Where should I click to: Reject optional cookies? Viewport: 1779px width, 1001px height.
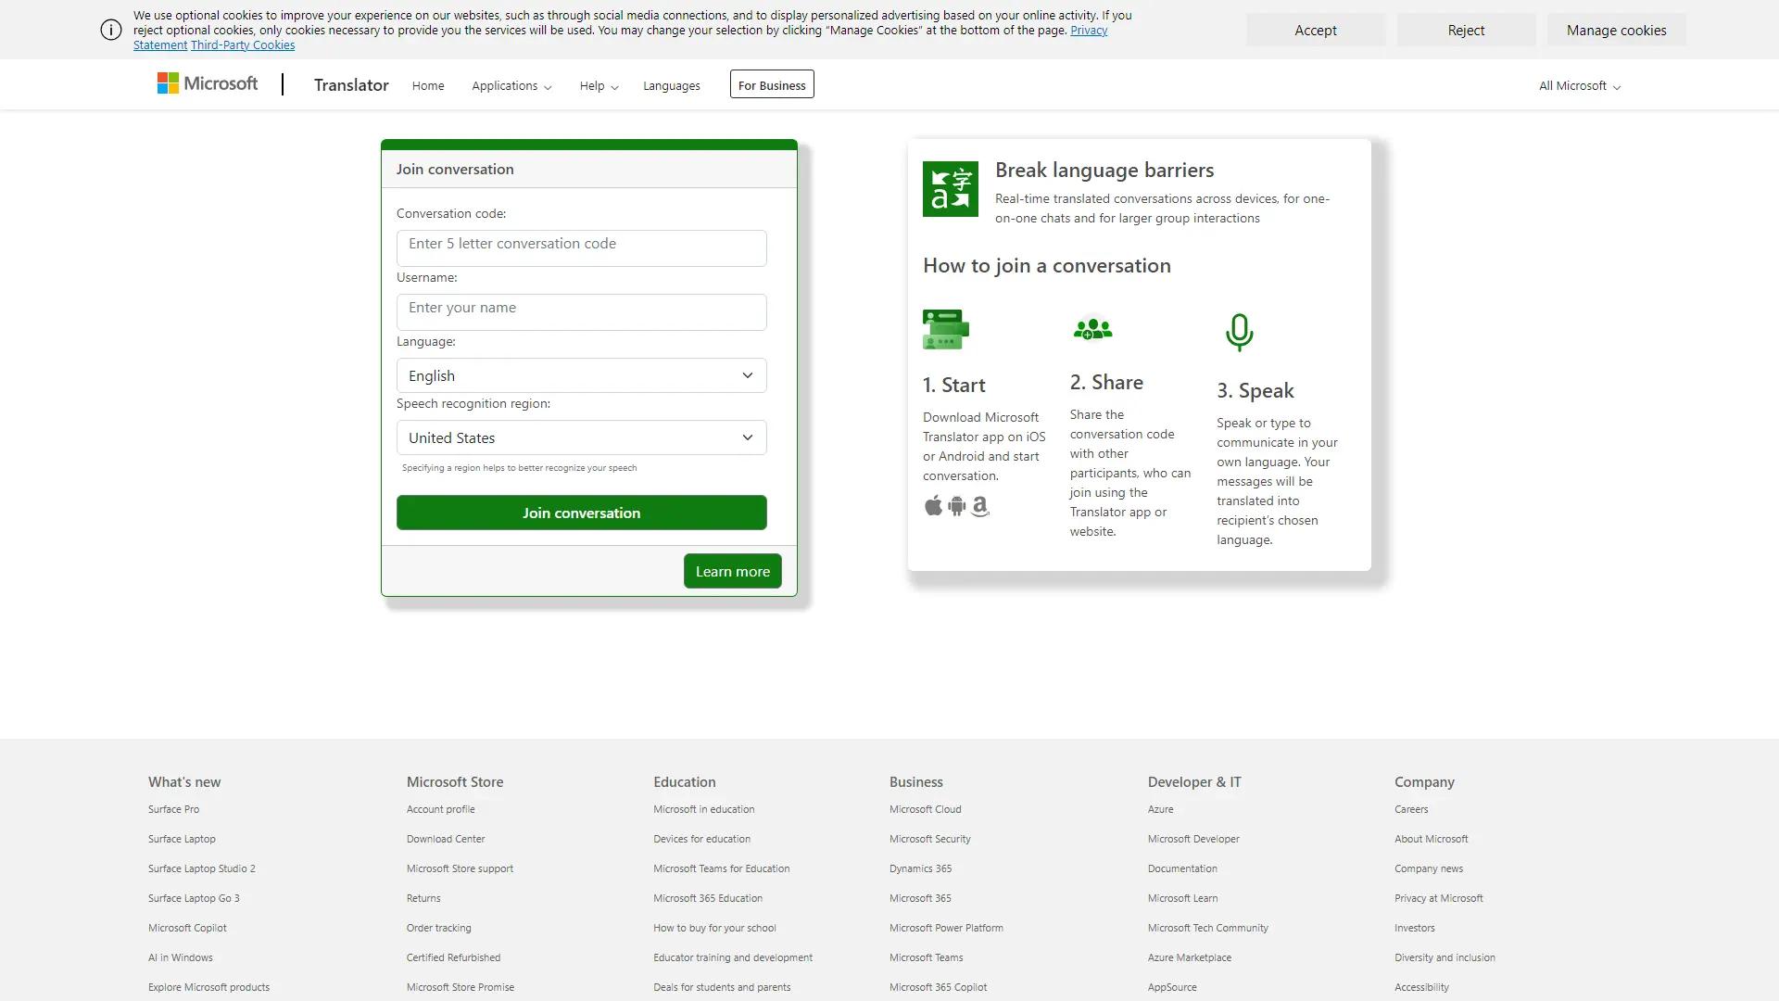pos(1466,30)
